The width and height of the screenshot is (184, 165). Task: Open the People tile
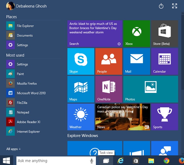point(109,61)
